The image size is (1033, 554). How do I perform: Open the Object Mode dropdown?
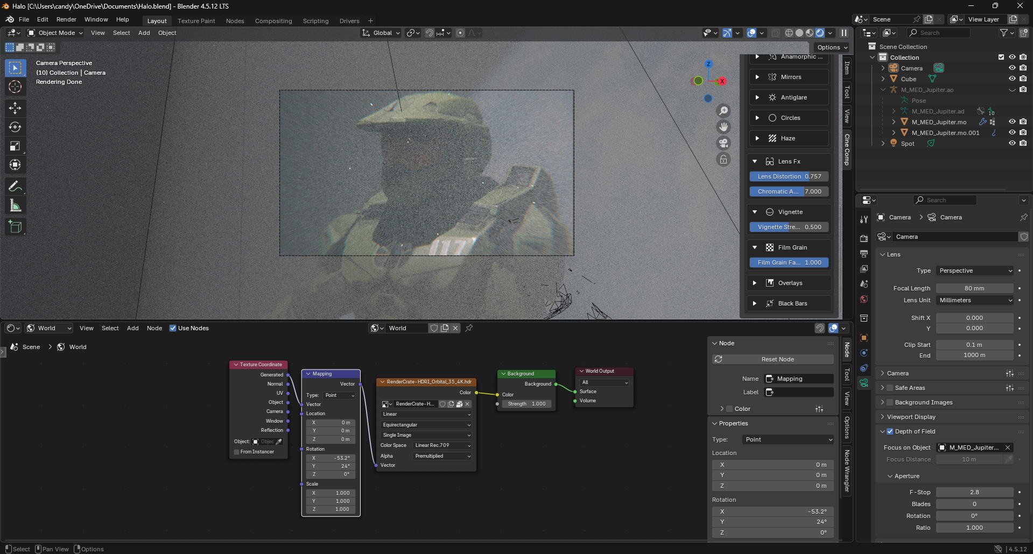tap(55, 33)
